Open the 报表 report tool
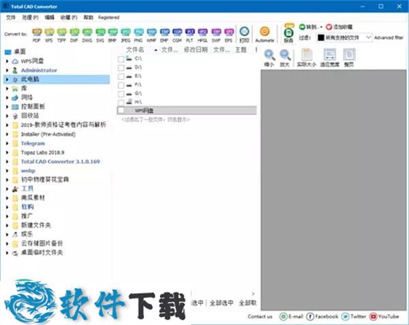 pyautogui.click(x=288, y=35)
